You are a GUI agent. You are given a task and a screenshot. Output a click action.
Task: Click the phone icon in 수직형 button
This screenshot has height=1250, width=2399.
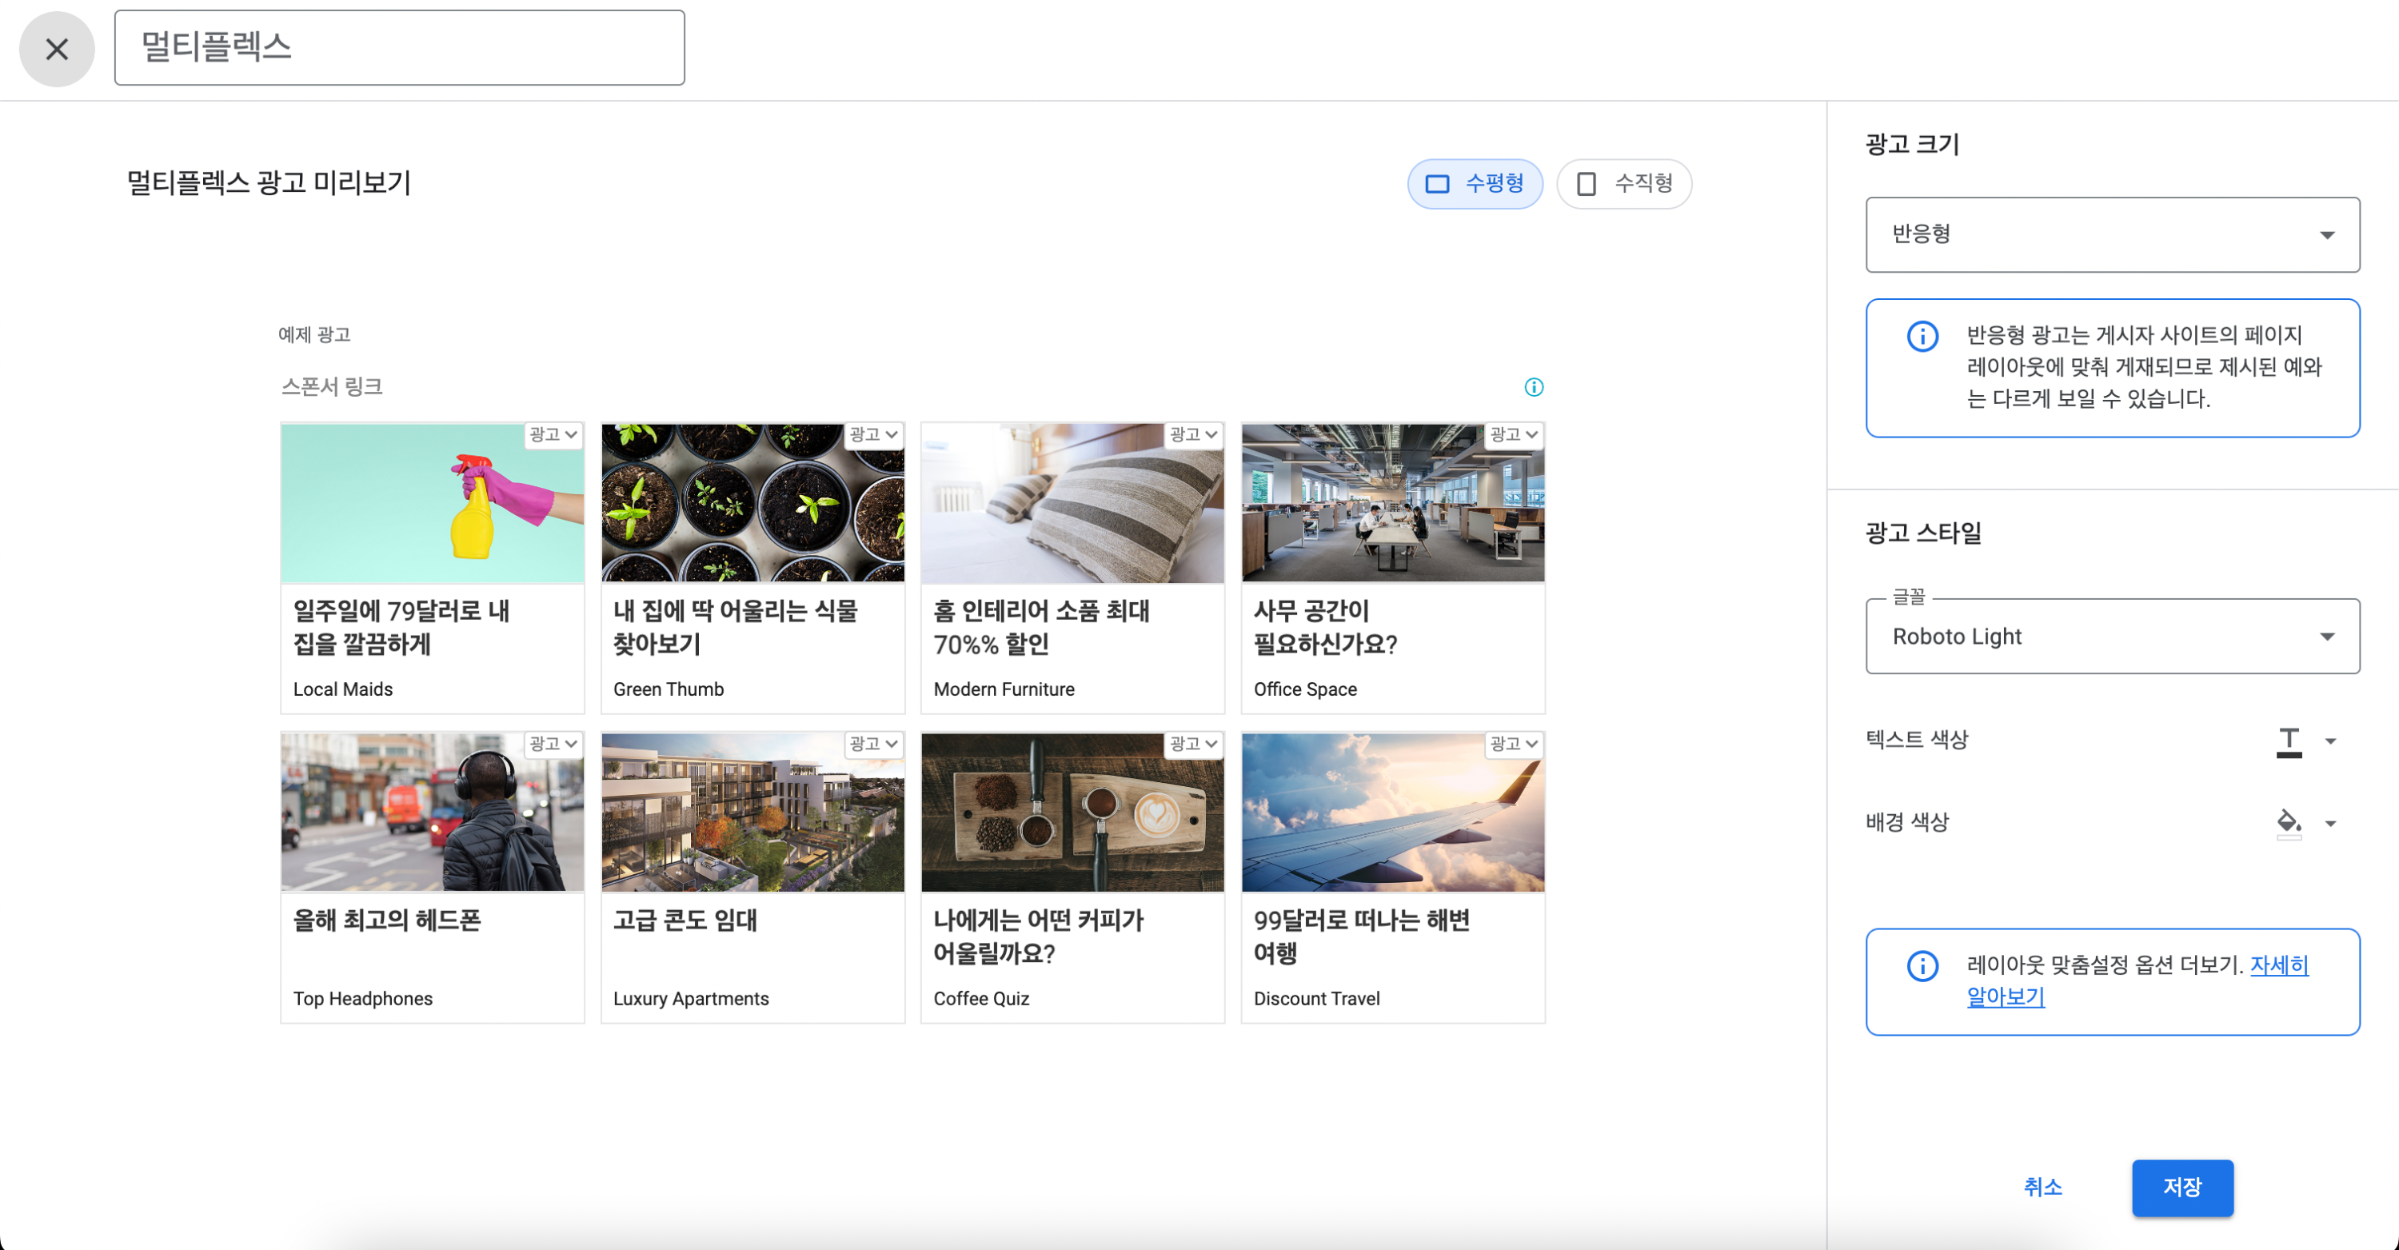tap(1586, 183)
